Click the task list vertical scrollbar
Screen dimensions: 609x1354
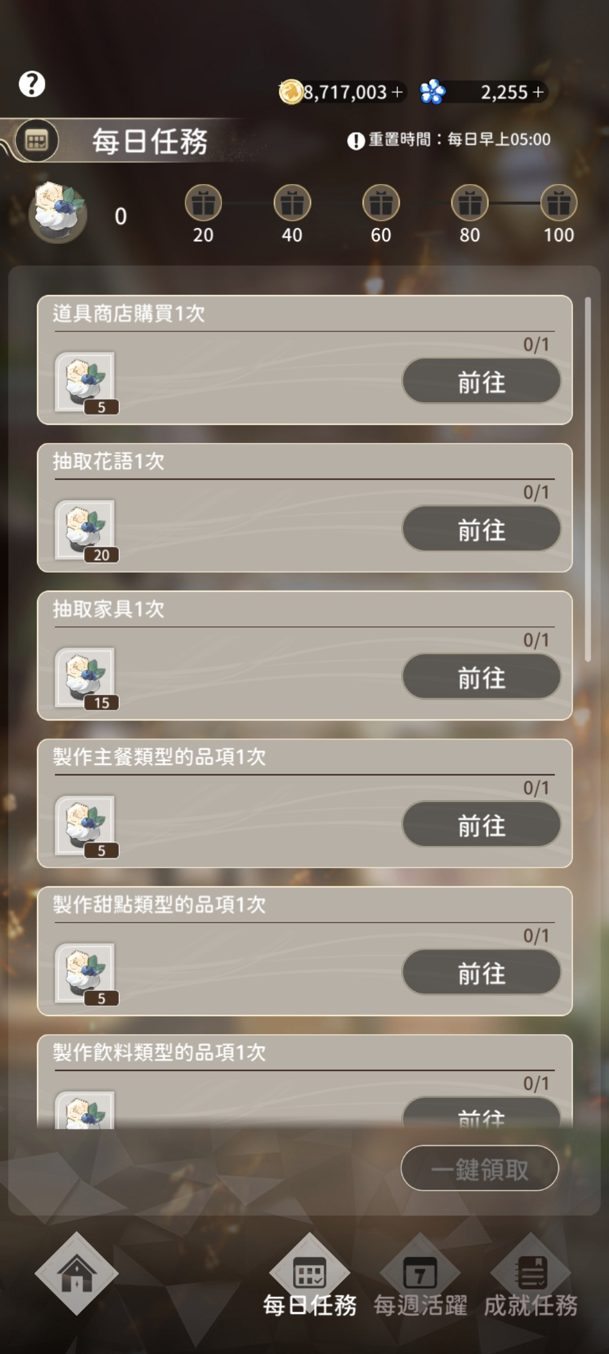click(x=588, y=479)
